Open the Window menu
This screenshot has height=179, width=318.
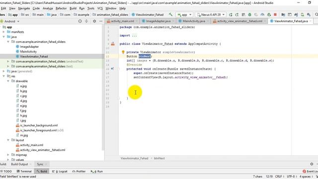click(x=111, y=8)
